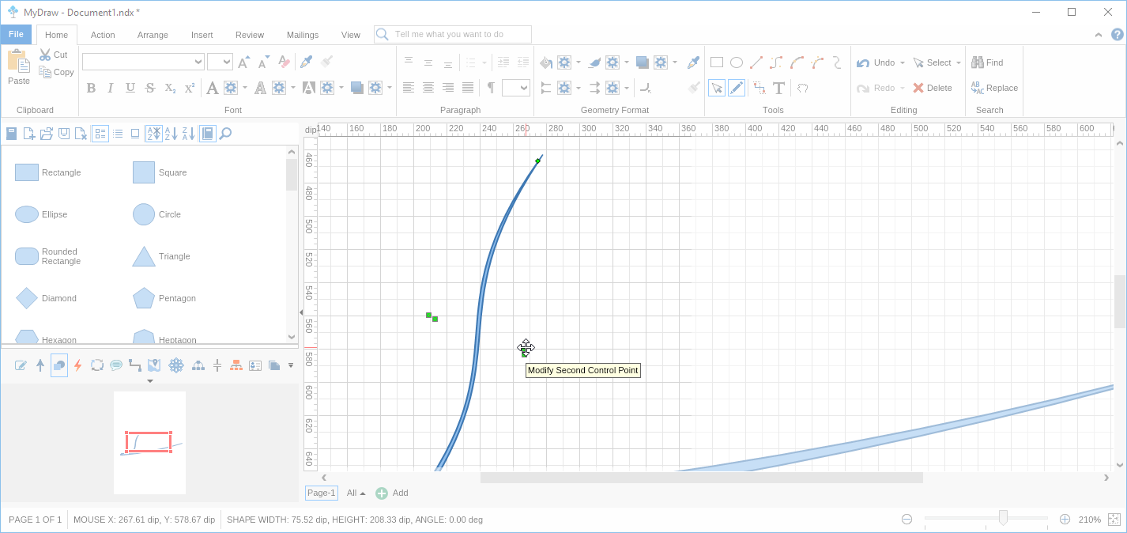Screen dimensions: 1127x533
Task: Expand the Select options dropdown
Action: tap(959, 62)
